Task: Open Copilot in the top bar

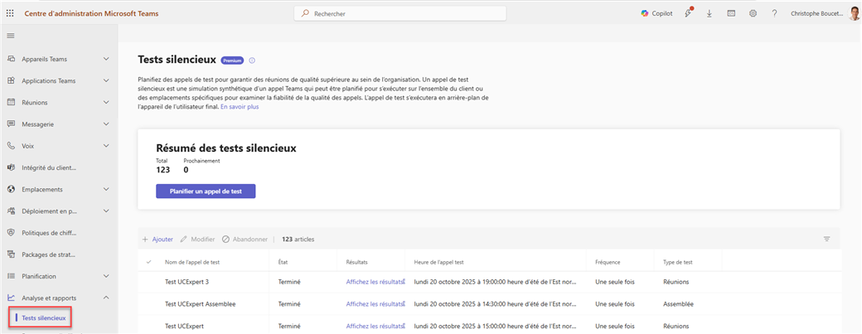Action: pos(656,13)
